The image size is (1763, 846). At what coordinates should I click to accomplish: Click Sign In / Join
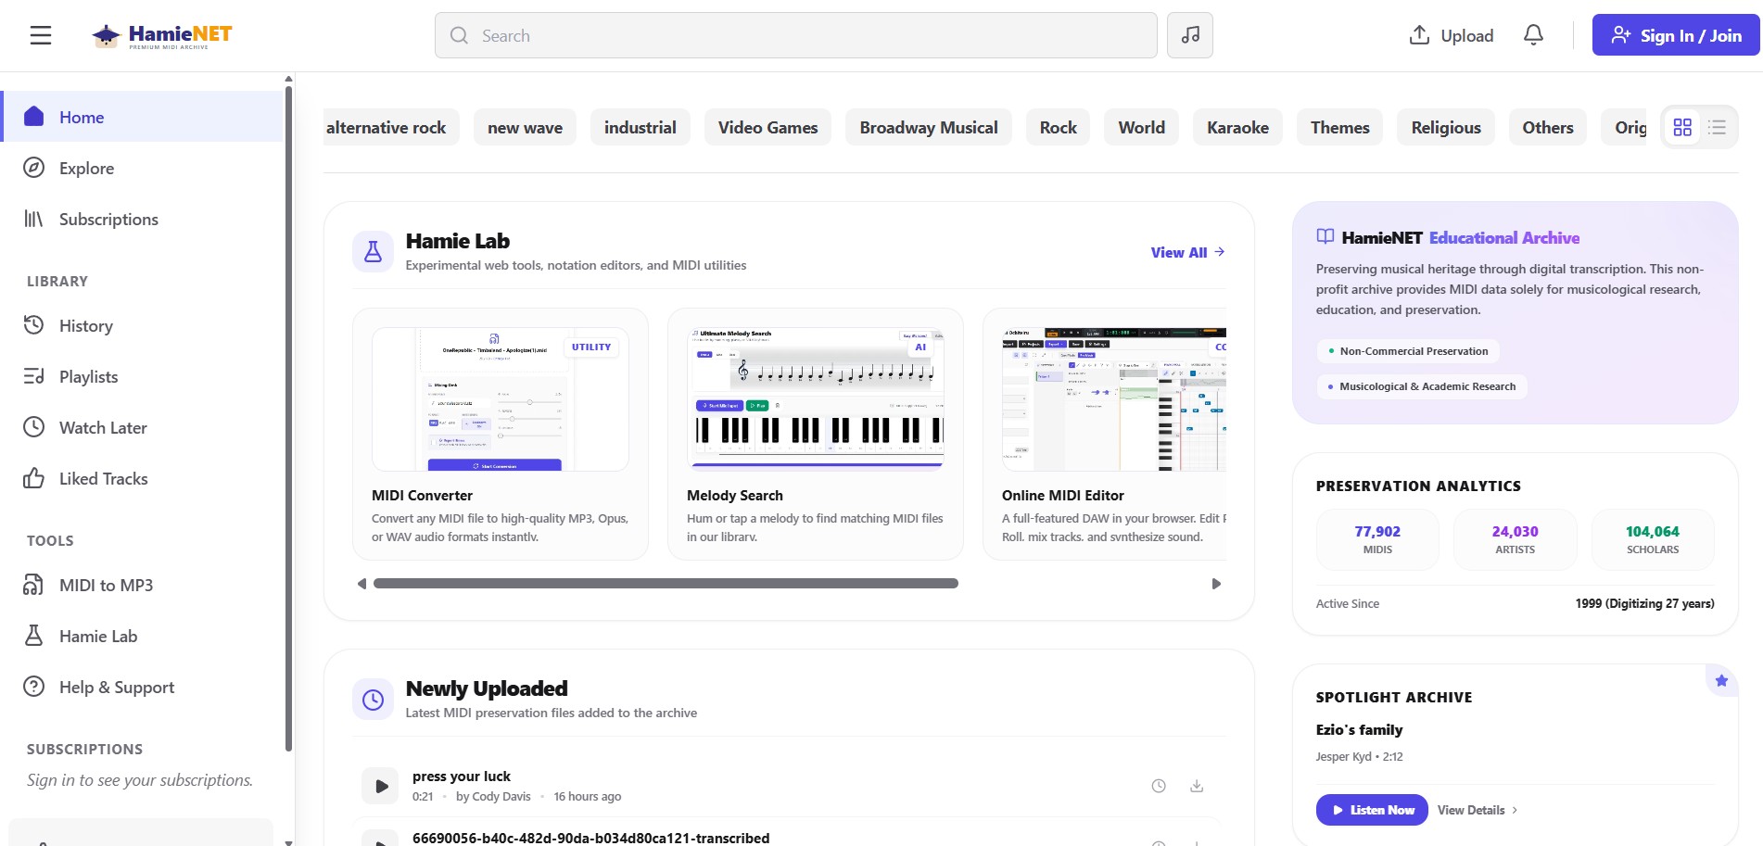[1676, 35]
